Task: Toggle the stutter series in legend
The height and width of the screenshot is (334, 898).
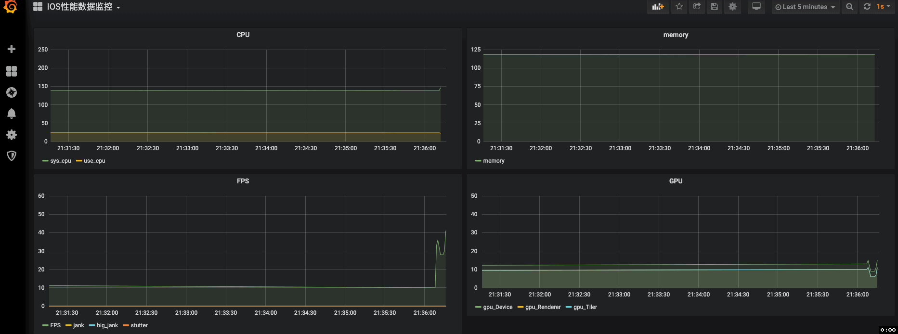Action: click(139, 325)
